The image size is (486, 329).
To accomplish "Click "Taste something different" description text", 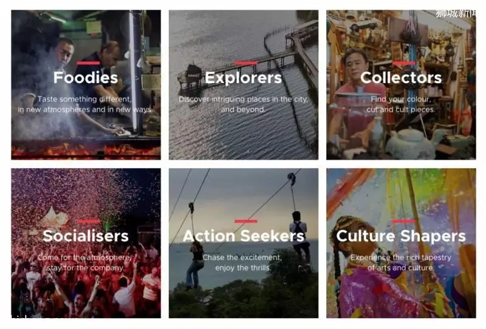I will tap(84, 99).
